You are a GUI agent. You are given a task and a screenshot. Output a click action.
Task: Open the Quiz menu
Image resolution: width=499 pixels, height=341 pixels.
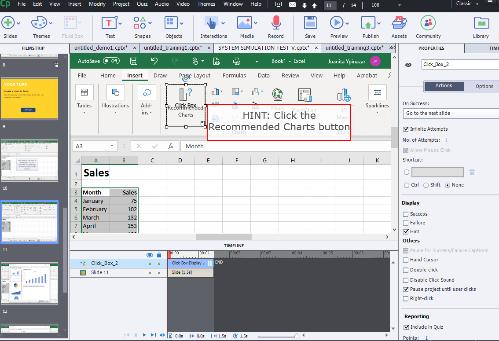[142, 4]
